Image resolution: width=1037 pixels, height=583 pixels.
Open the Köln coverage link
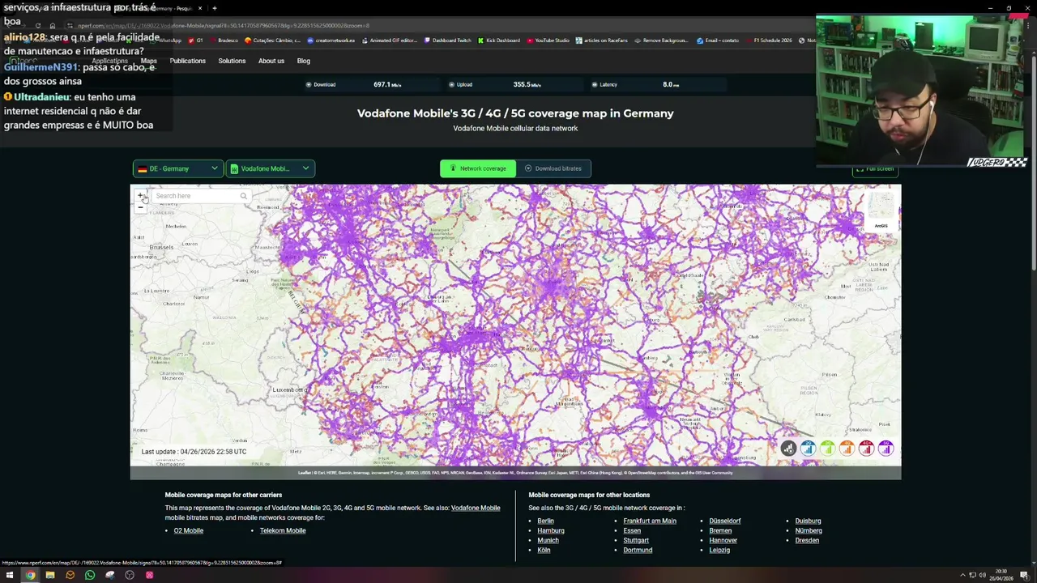coord(544,550)
